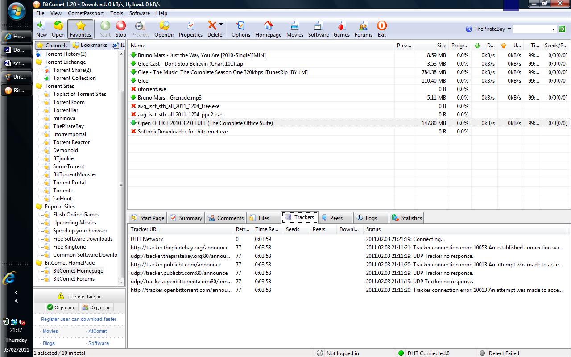Click the New torrent toolbar icon
The width and height of the screenshot is (571, 357).
41,29
